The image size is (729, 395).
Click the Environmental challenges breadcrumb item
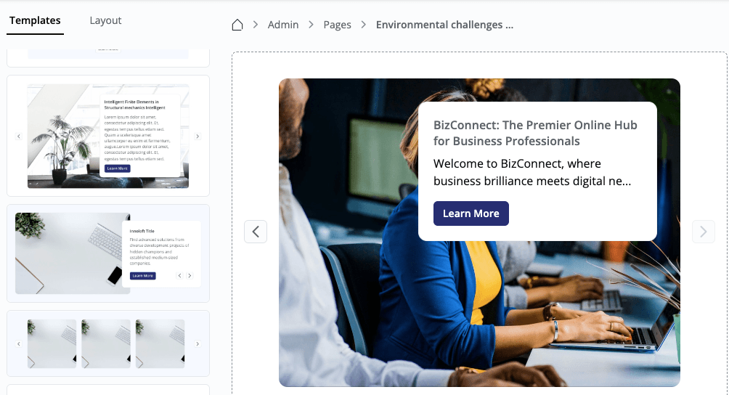444,25
